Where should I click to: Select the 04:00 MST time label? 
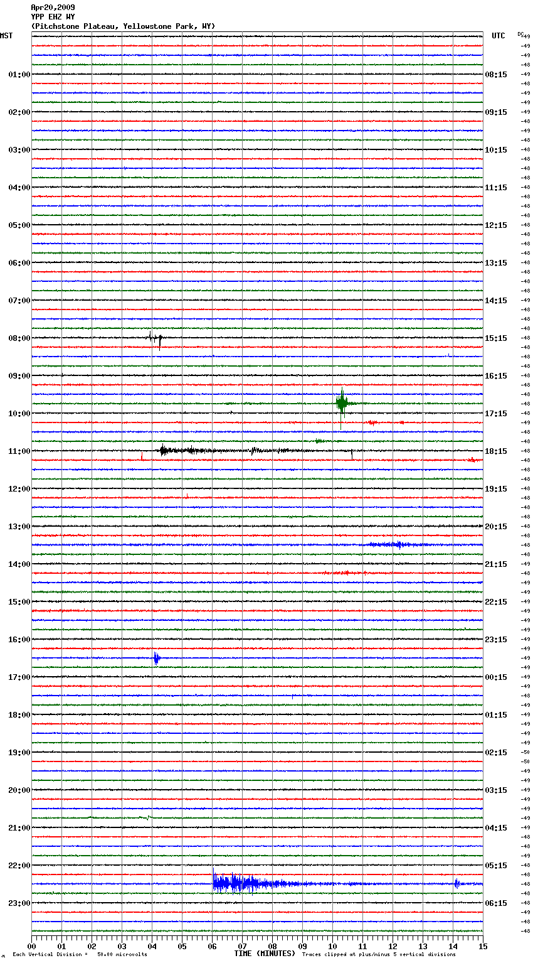[19, 188]
